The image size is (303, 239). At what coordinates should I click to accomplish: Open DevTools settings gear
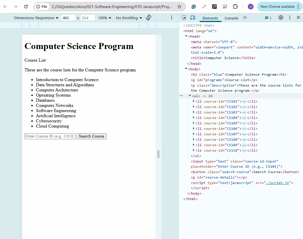point(281,18)
